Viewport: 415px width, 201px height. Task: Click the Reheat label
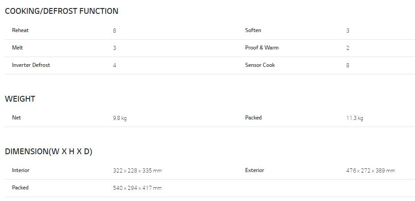pos(21,30)
